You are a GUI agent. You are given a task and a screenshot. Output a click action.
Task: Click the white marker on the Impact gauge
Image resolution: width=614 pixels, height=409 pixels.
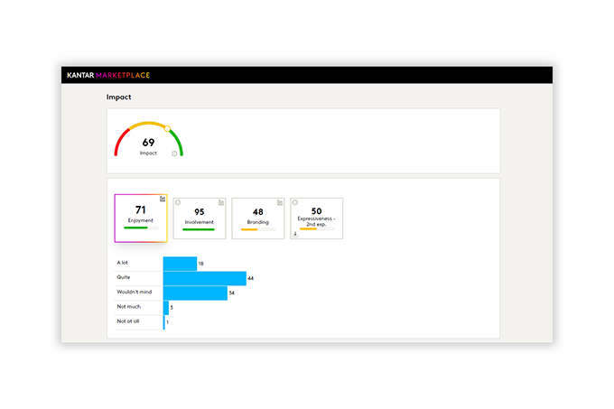point(167,128)
